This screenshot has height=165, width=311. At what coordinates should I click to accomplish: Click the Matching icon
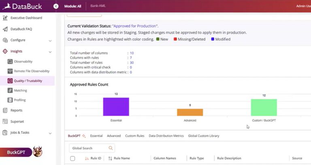pos(10,90)
